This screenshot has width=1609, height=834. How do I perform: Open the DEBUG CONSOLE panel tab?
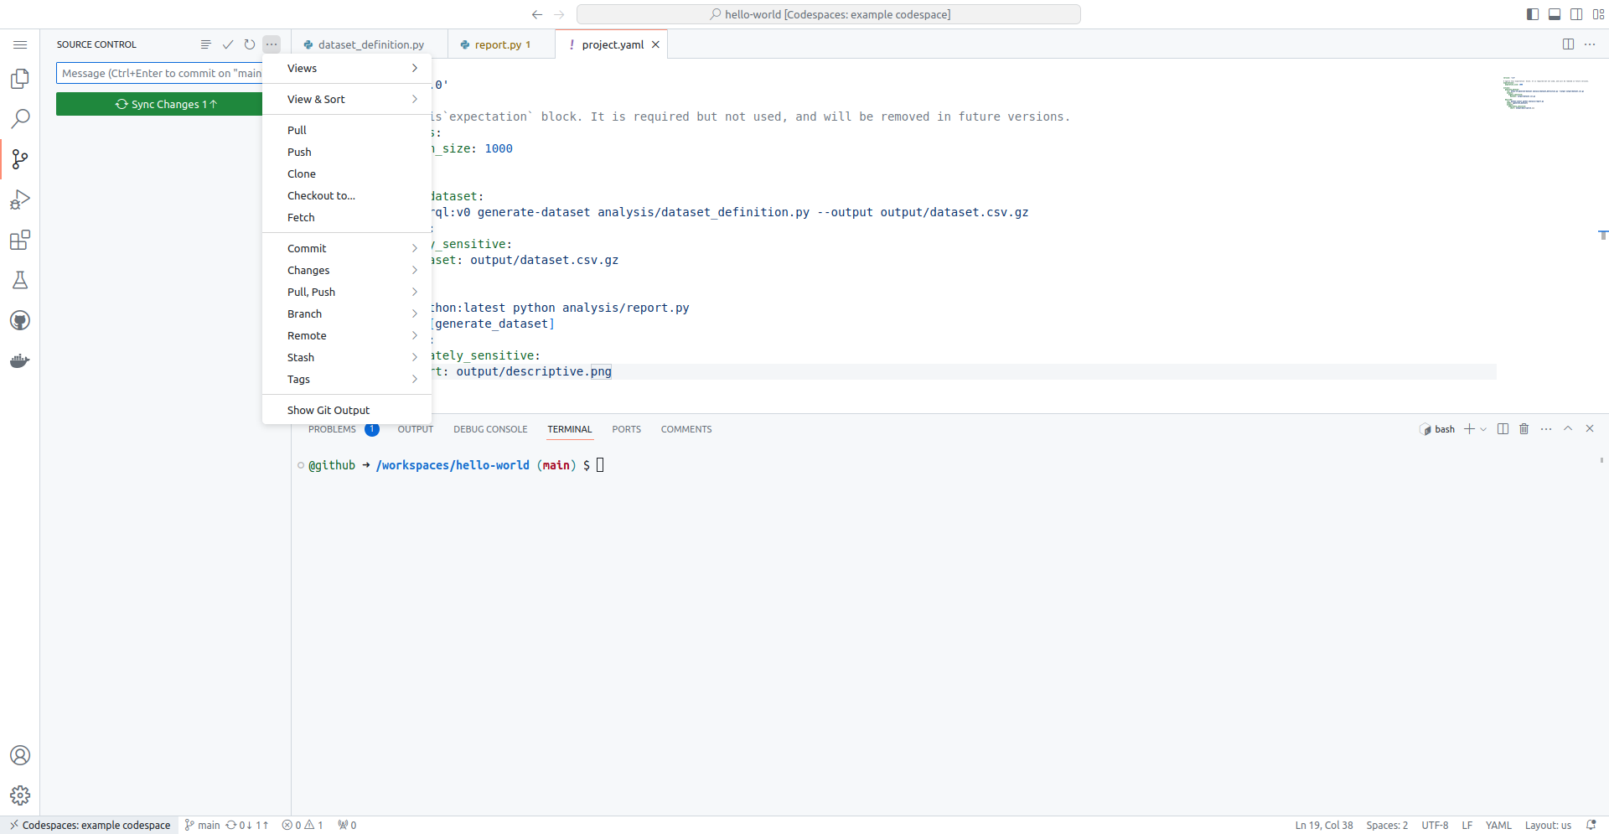coord(490,429)
